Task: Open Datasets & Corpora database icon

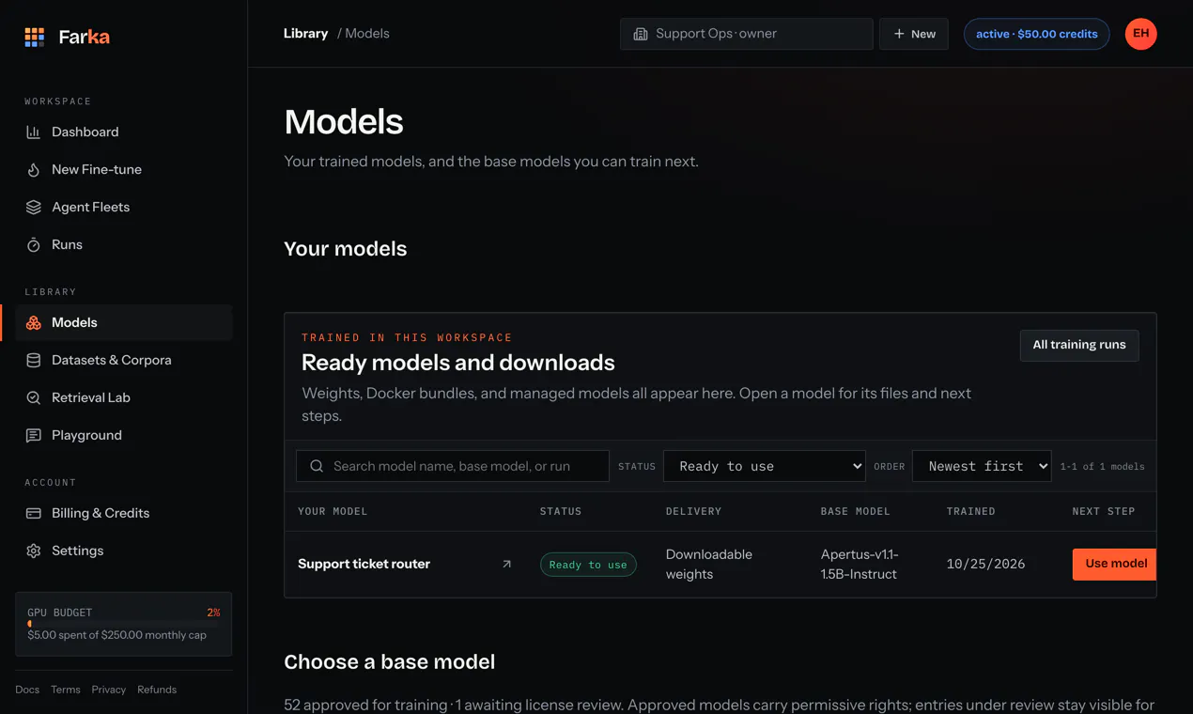Action: [x=34, y=361]
